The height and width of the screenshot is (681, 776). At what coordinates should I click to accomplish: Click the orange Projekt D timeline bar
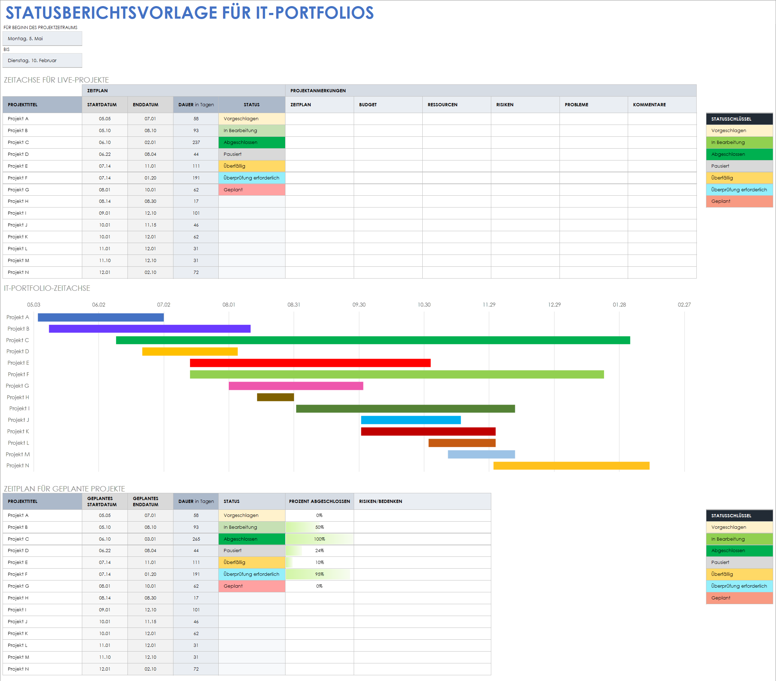click(x=190, y=351)
